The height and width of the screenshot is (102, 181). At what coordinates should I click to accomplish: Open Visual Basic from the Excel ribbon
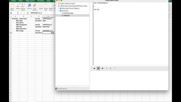12,7
